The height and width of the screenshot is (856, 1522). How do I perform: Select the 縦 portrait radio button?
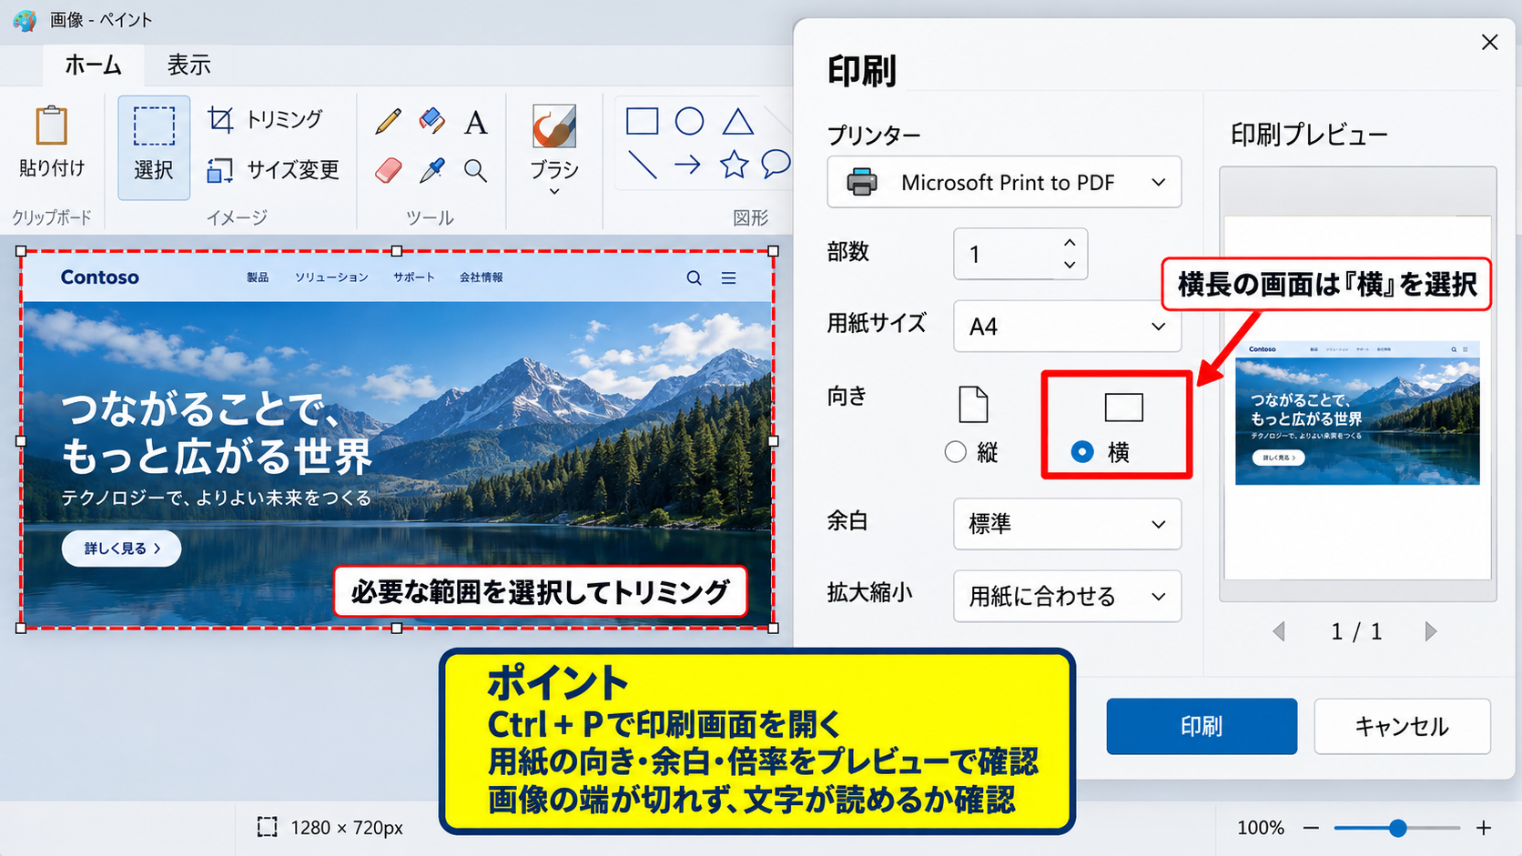coord(955,452)
